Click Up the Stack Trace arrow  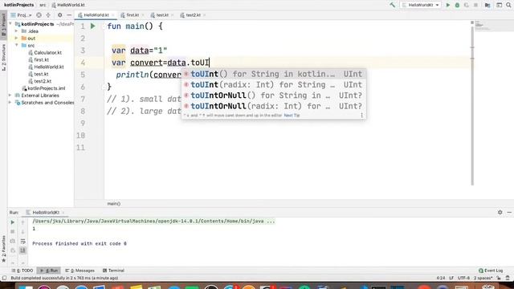22,222
